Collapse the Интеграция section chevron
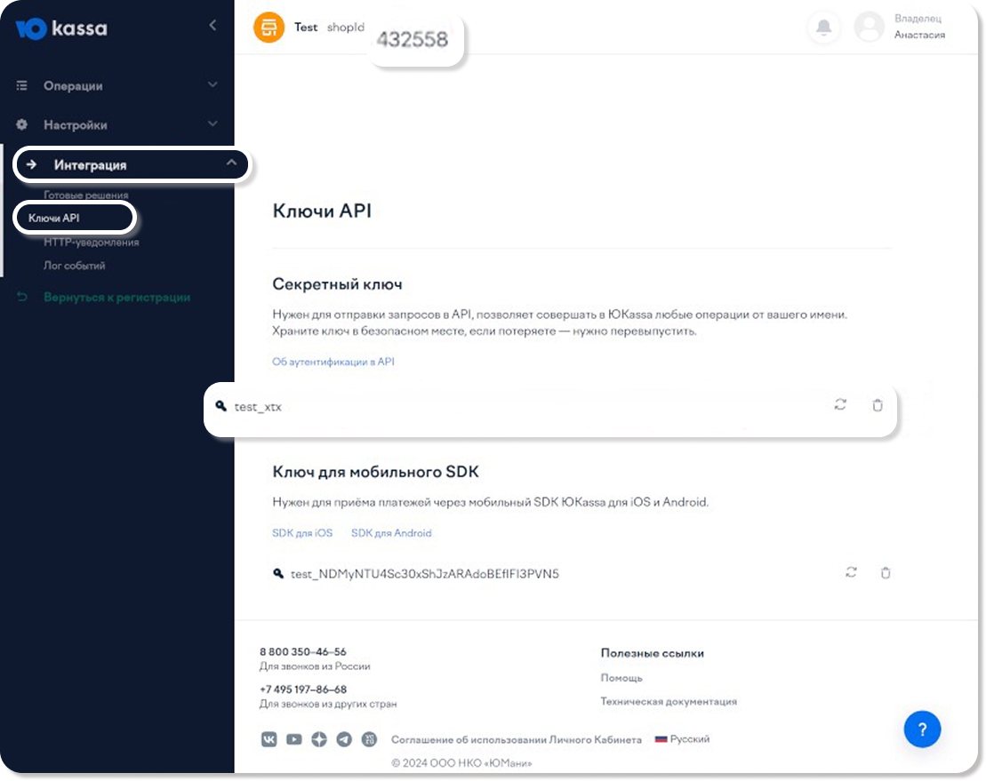Image resolution: width=986 pixels, height=781 pixels. coord(231,163)
